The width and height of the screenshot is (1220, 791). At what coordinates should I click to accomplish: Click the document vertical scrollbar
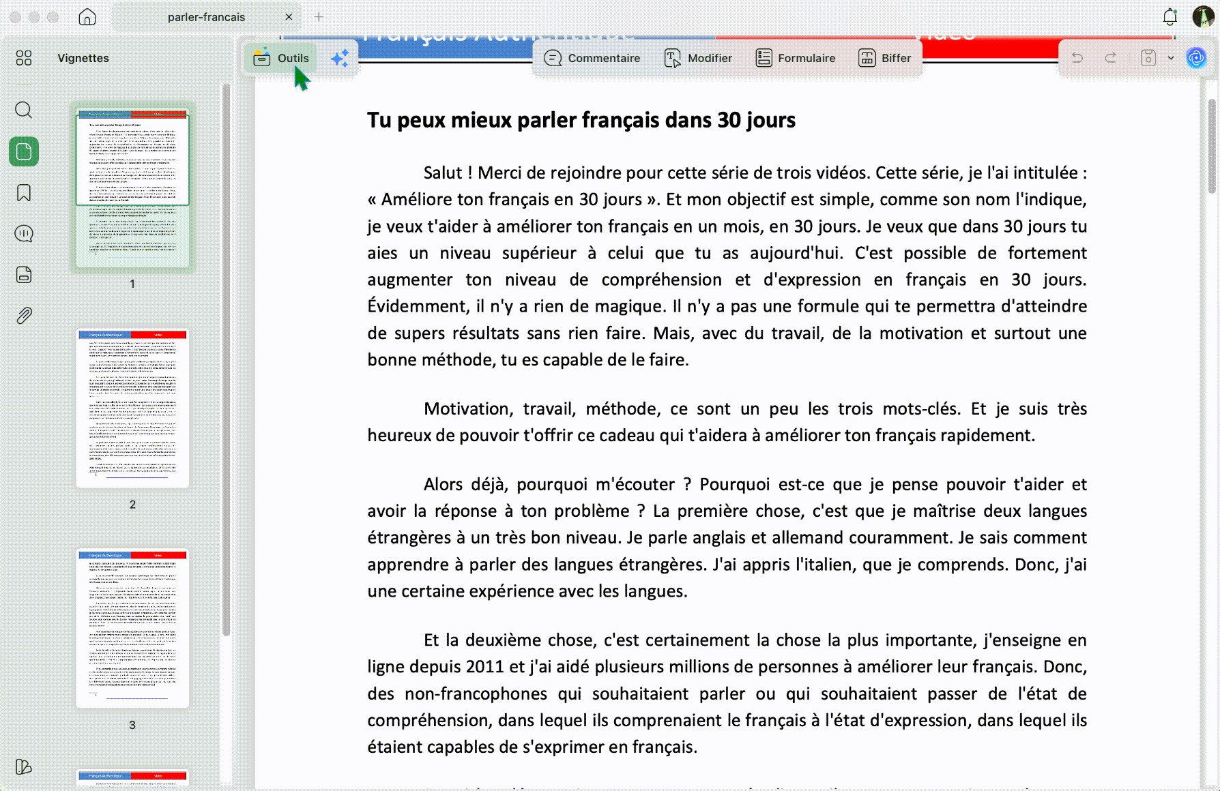1212,146
